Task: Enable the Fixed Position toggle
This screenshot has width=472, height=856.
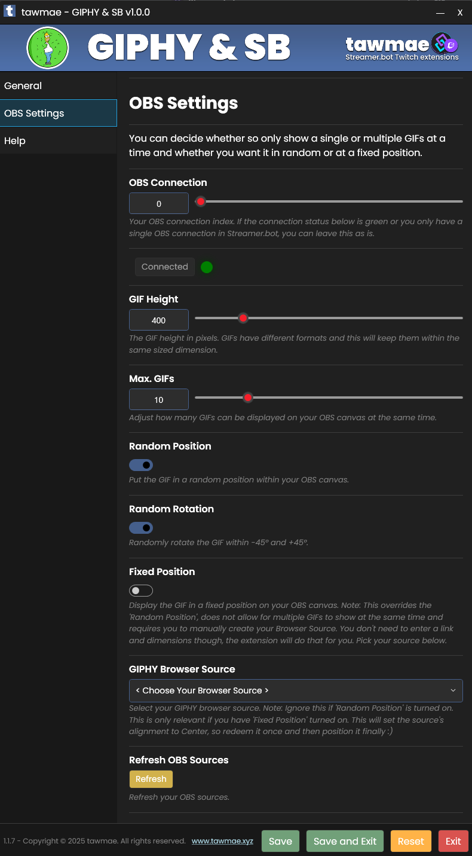Action: coord(141,591)
